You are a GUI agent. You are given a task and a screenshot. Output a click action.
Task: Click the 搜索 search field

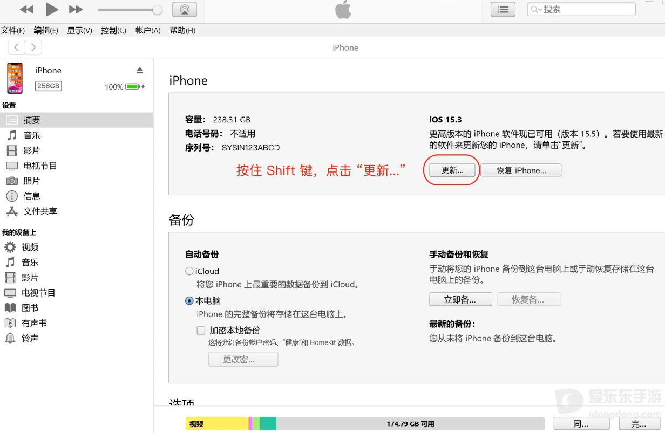tap(581, 9)
